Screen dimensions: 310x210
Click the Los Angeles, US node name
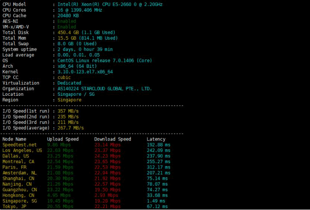pyautogui.click(x=22, y=151)
